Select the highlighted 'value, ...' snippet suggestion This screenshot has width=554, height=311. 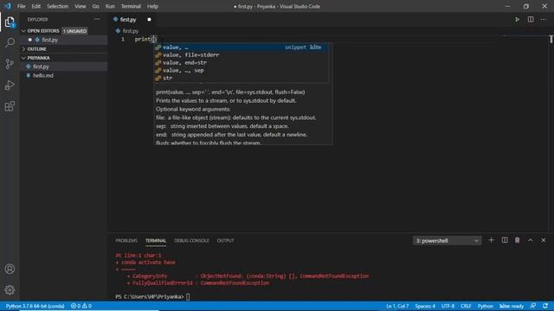(x=242, y=48)
